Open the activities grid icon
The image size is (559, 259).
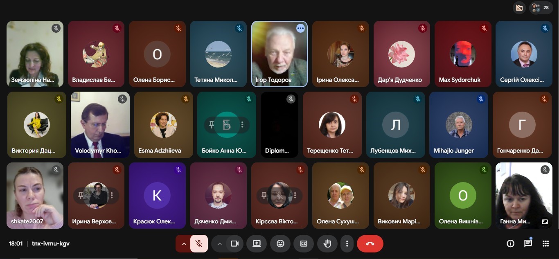click(x=545, y=244)
